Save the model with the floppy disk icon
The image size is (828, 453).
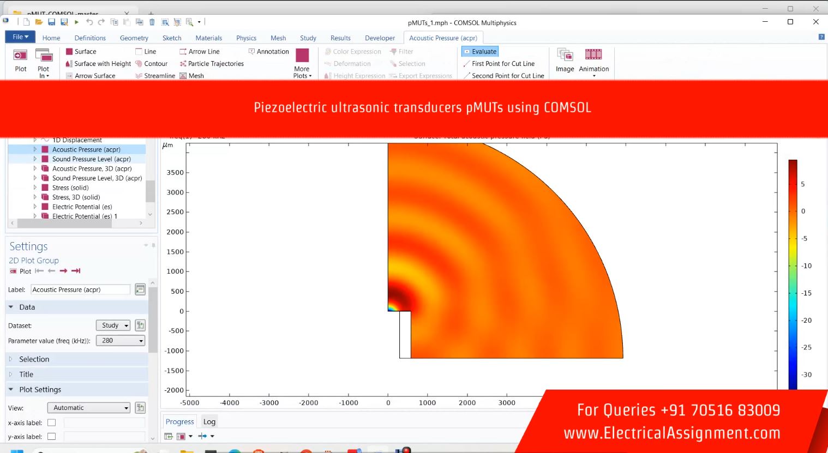[x=51, y=22]
